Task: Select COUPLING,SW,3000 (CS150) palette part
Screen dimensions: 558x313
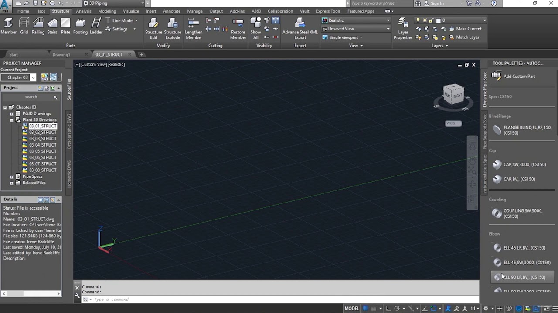Action: point(522,213)
